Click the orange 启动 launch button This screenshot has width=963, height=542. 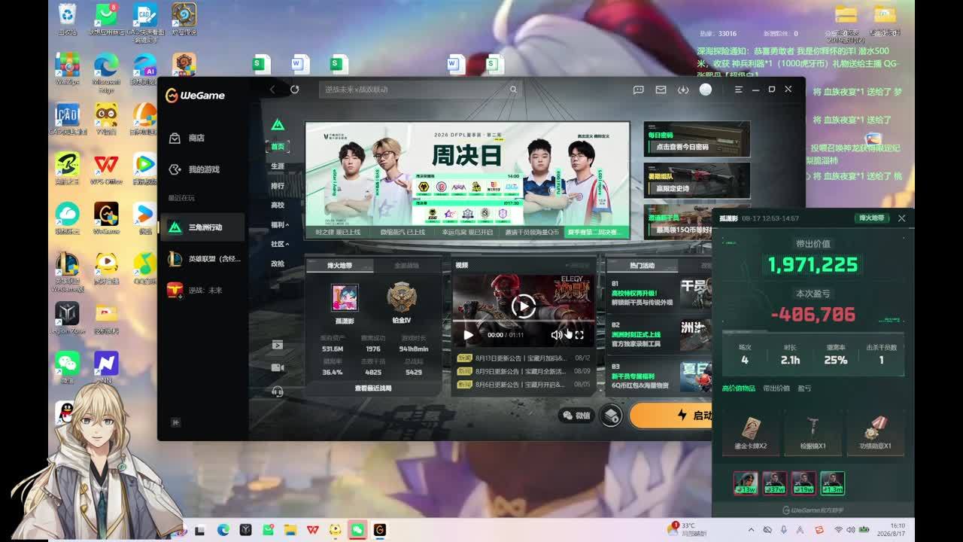point(671,416)
